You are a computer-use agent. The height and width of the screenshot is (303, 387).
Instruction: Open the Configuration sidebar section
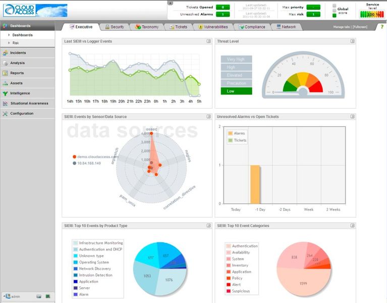click(x=27, y=114)
